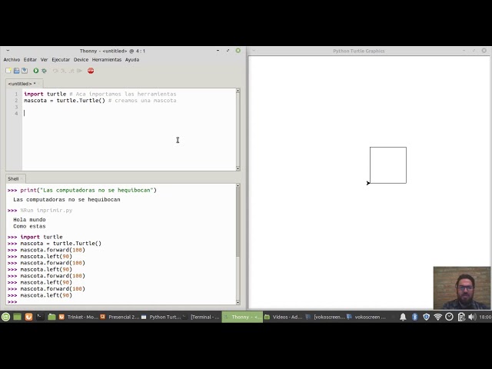Click the Save file icon in Thonny toolbar
This screenshot has width=492, height=369.
point(25,71)
